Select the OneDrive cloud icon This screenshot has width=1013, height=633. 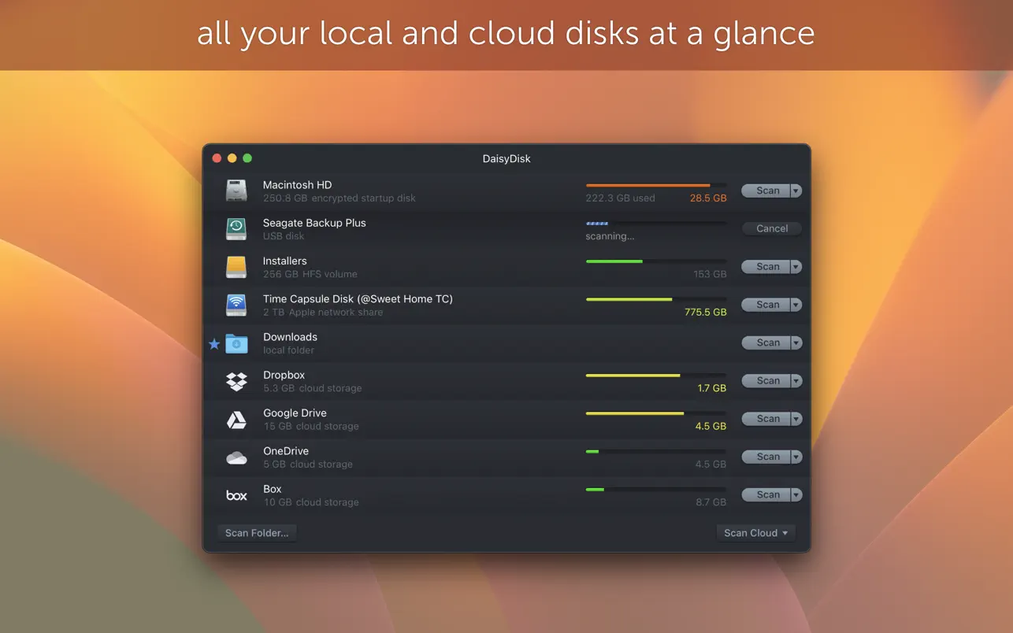click(236, 457)
